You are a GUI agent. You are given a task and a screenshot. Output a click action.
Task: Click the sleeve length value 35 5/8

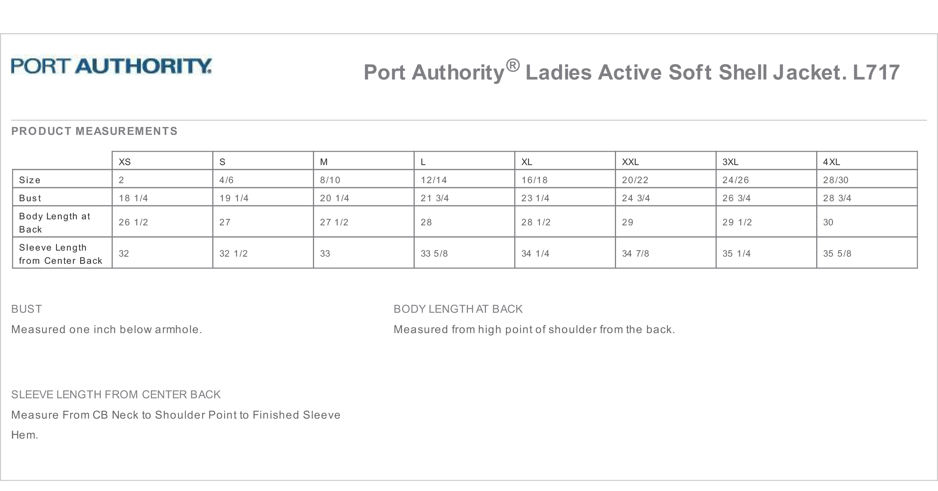click(837, 254)
